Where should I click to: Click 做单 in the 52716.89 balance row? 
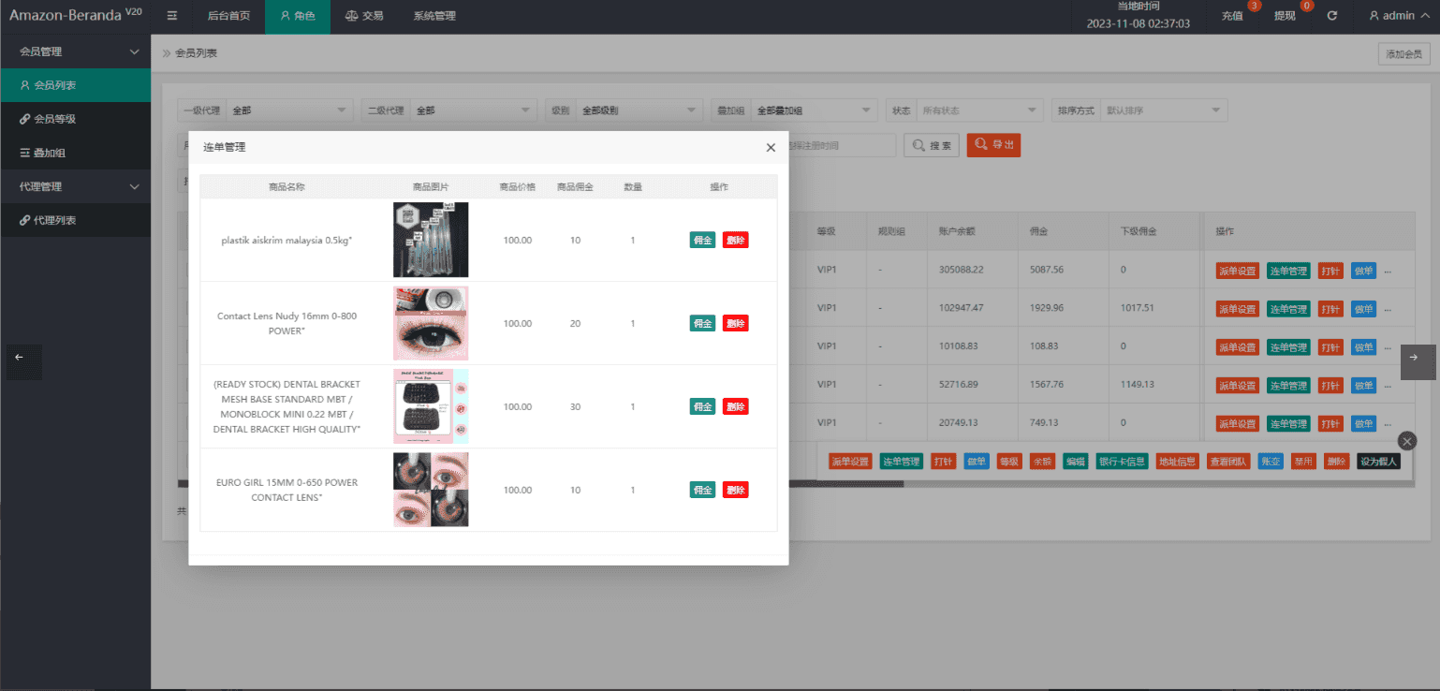pos(1363,386)
